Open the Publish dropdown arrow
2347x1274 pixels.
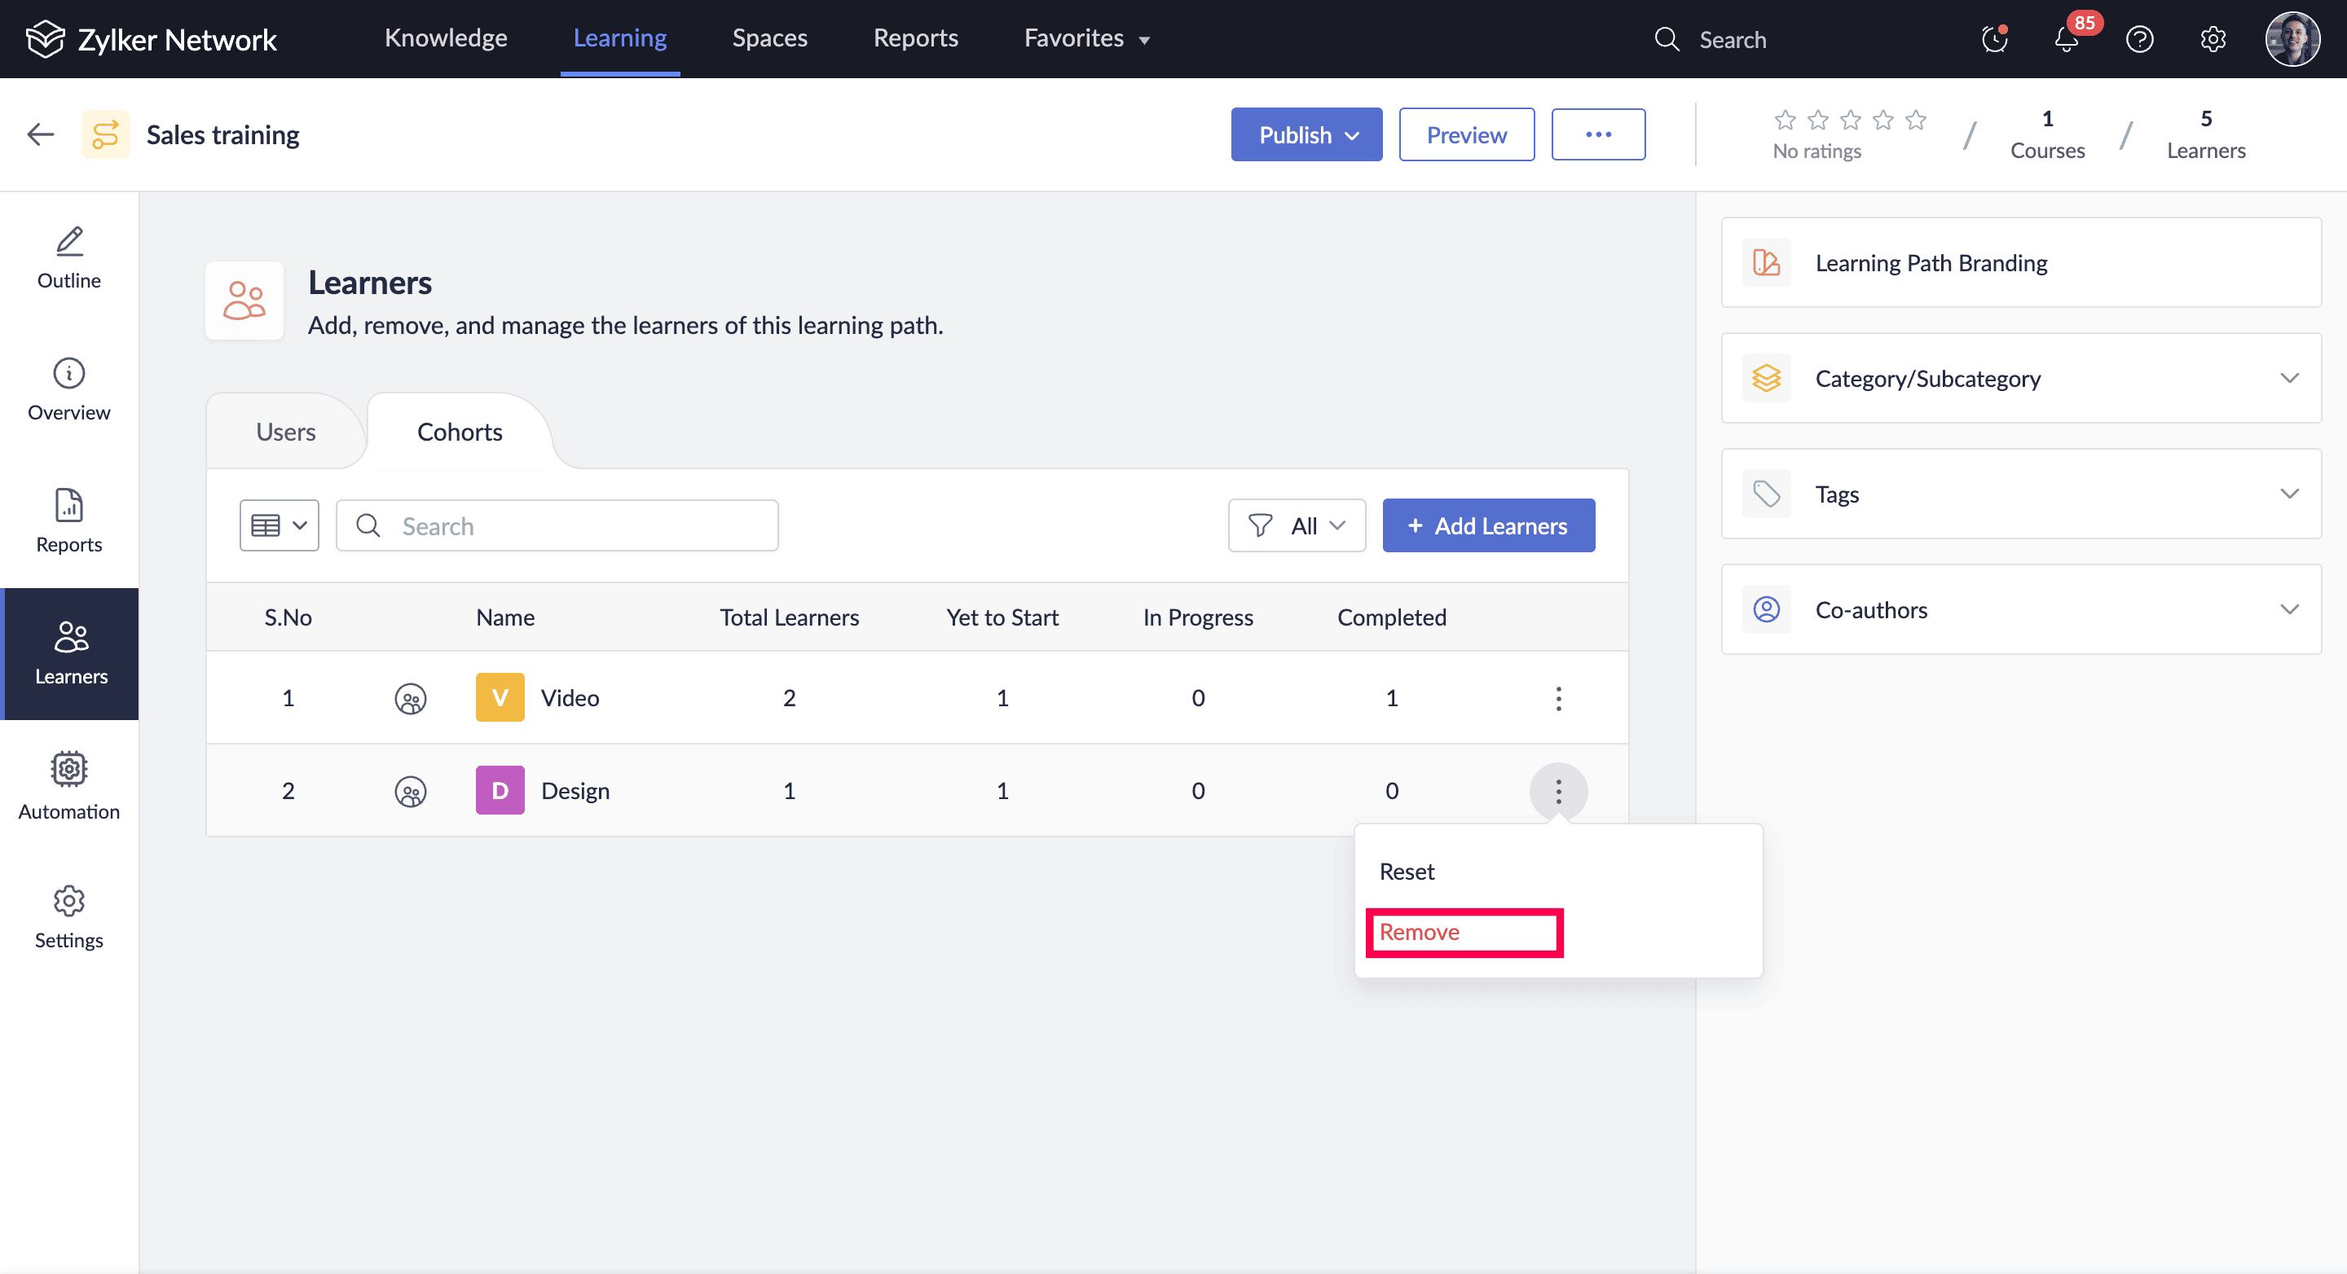pos(1352,136)
